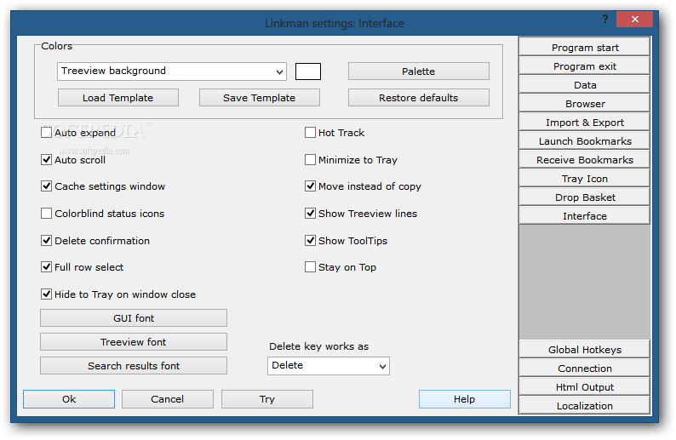Select the Interface section
676x440 pixels.
(x=585, y=215)
